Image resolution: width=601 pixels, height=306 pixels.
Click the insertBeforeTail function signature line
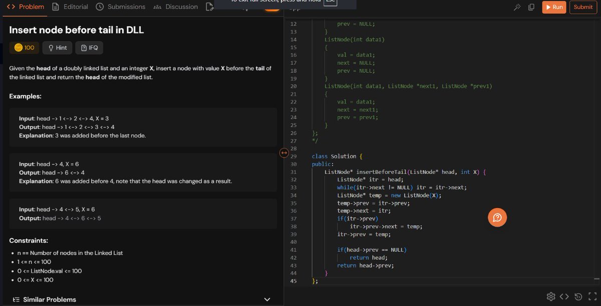click(x=405, y=172)
